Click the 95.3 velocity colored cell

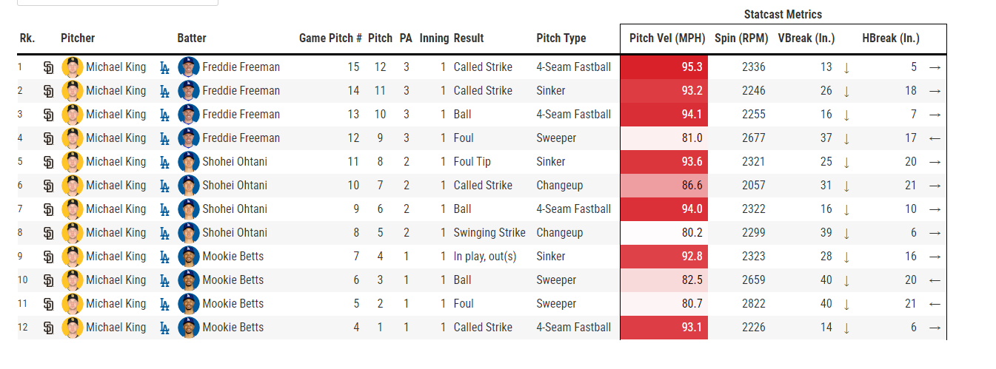pos(664,67)
